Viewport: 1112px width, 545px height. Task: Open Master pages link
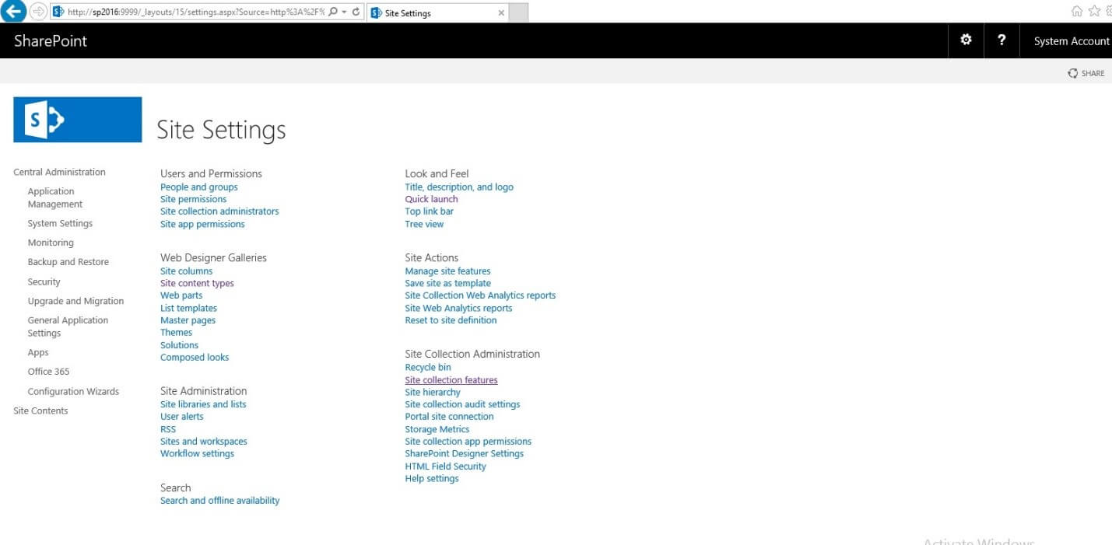point(188,320)
